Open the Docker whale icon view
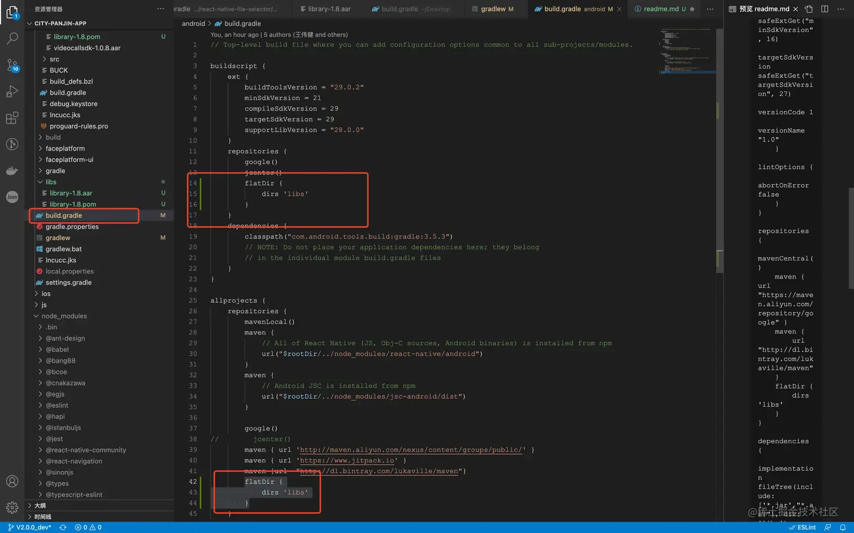Image resolution: width=854 pixels, height=533 pixels. [12, 170]
